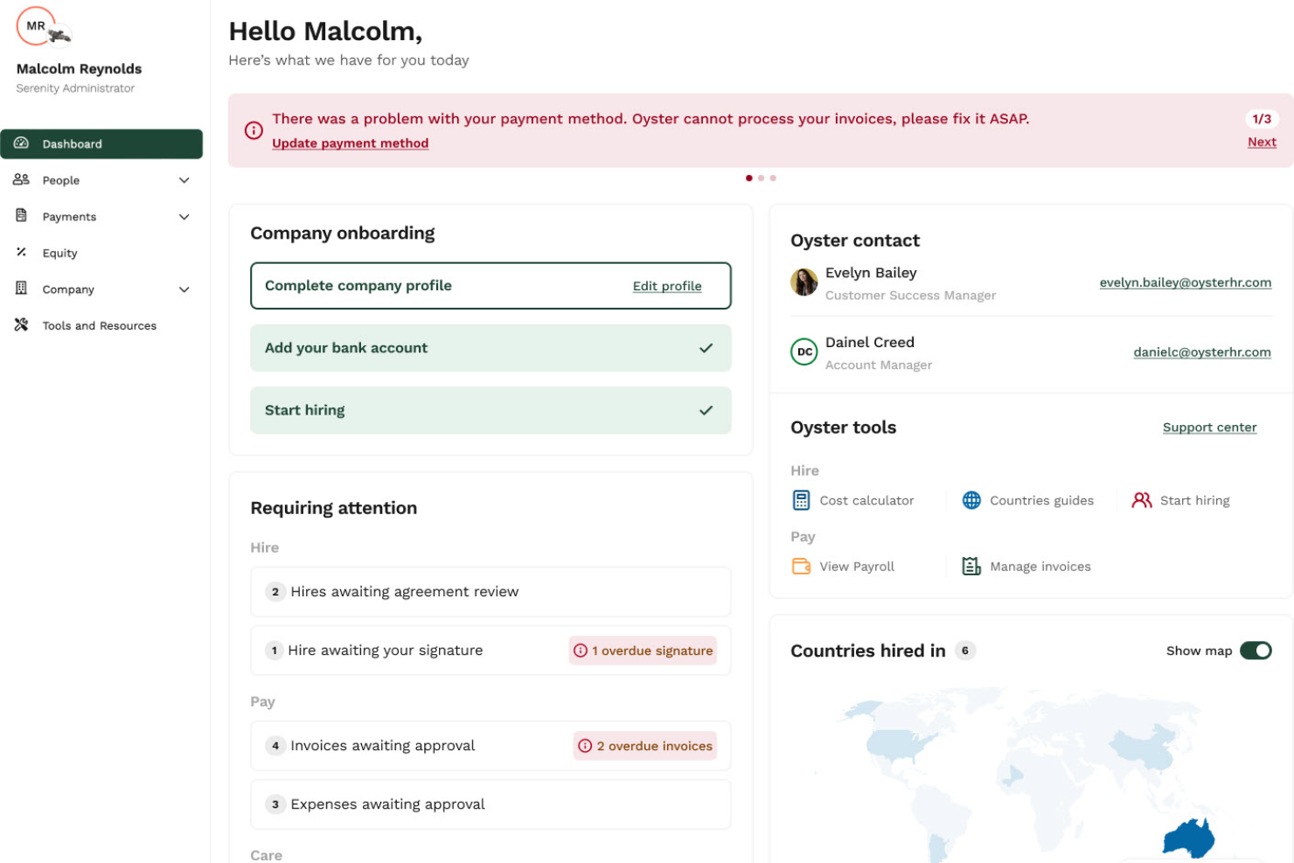Expand the Payments sidebar section
Screen dimensions: 1294x863
click(184, 216)
